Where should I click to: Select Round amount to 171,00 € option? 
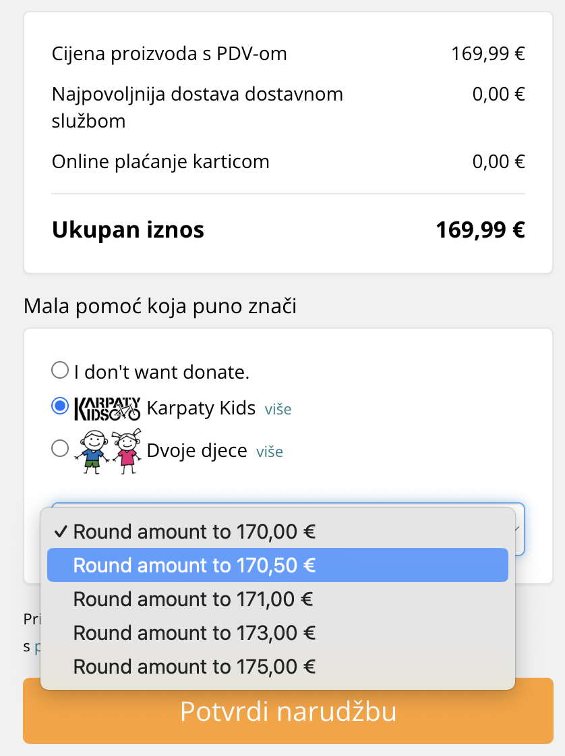(194, 599)
